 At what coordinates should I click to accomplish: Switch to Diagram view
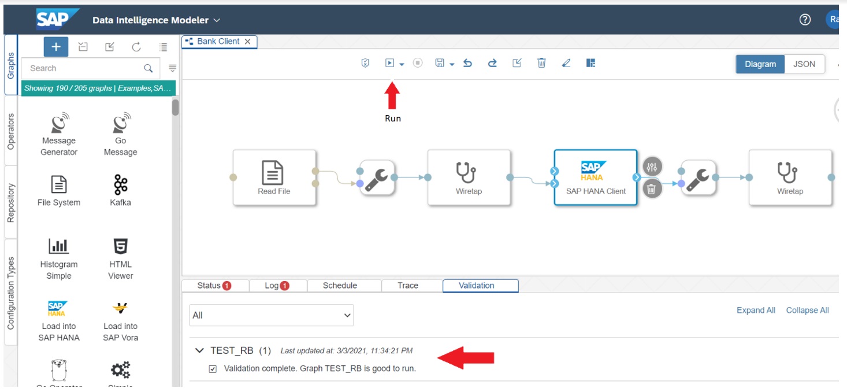(760, 64)
